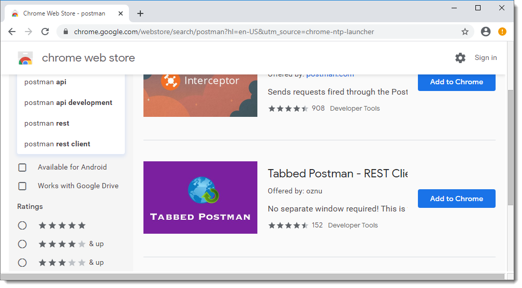Click Interceptor star rating

coord(288,109)
